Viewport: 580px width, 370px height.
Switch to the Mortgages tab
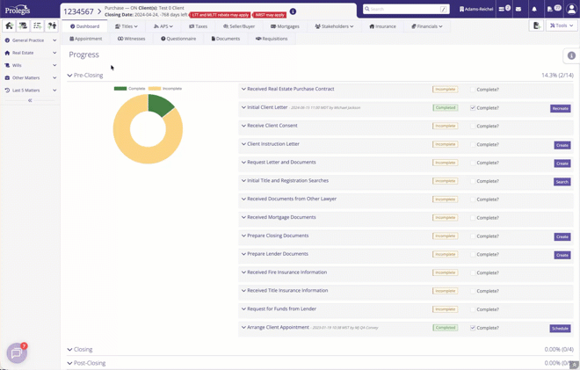click(285, 26)
